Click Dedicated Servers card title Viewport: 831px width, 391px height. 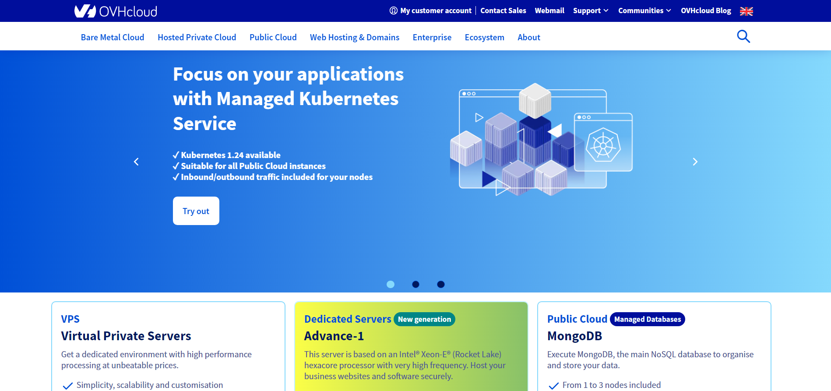(x=348, y=319)
